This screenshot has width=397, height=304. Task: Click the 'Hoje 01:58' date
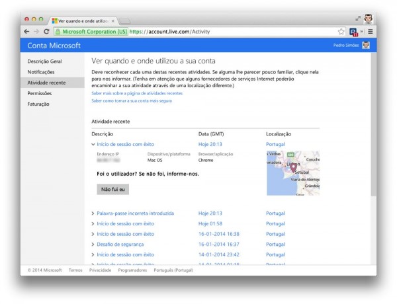click(210, 223)
